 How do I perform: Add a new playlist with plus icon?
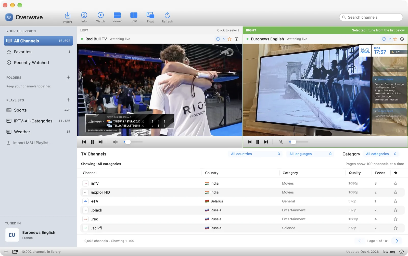68,100
